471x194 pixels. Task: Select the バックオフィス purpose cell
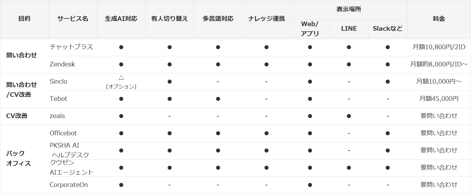19,158
